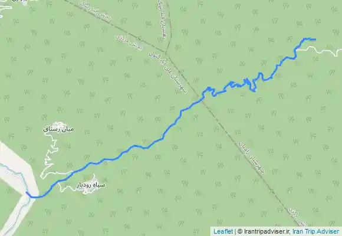Open the Leaflet attribution link
The image size is (342, 236).
[223, 231]
